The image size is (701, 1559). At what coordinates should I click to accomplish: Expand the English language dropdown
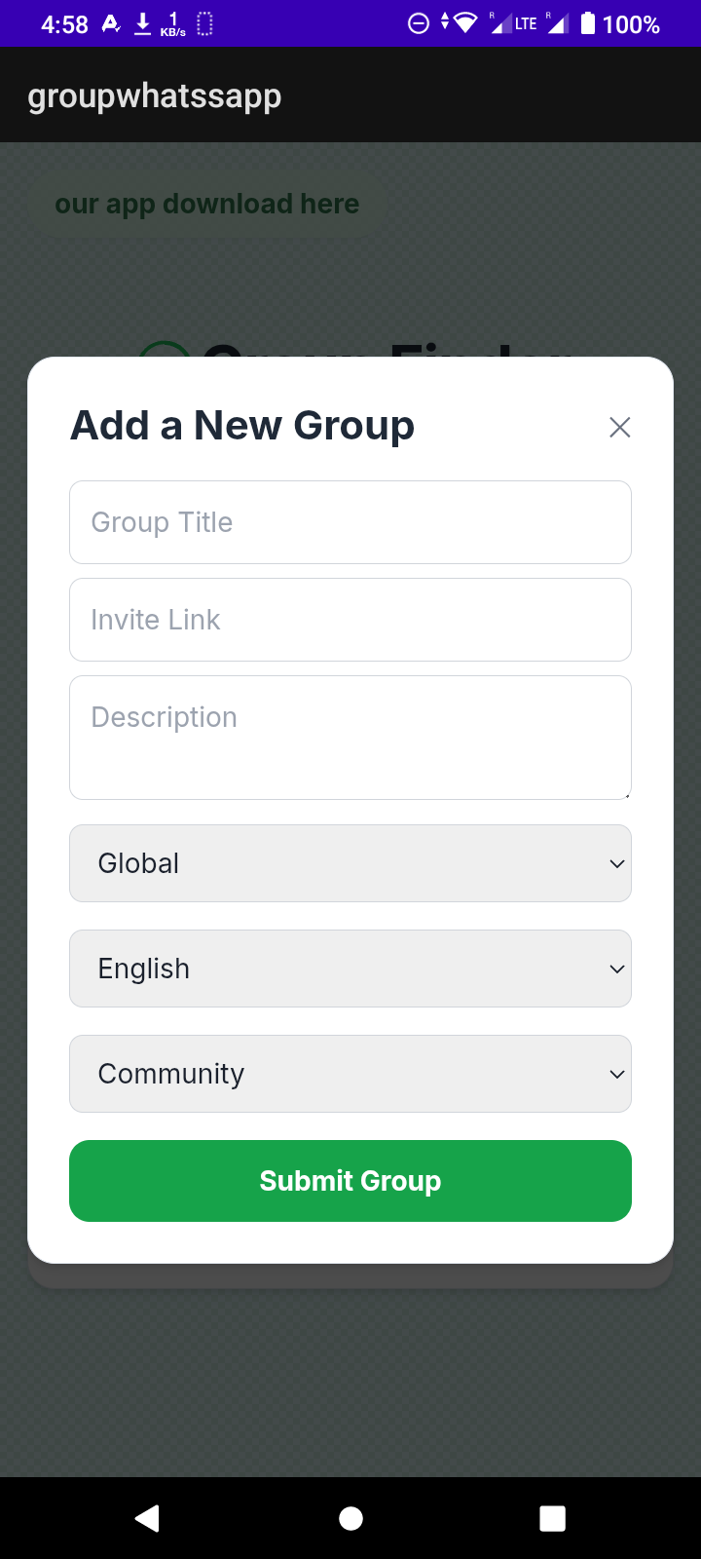point(350,969)
